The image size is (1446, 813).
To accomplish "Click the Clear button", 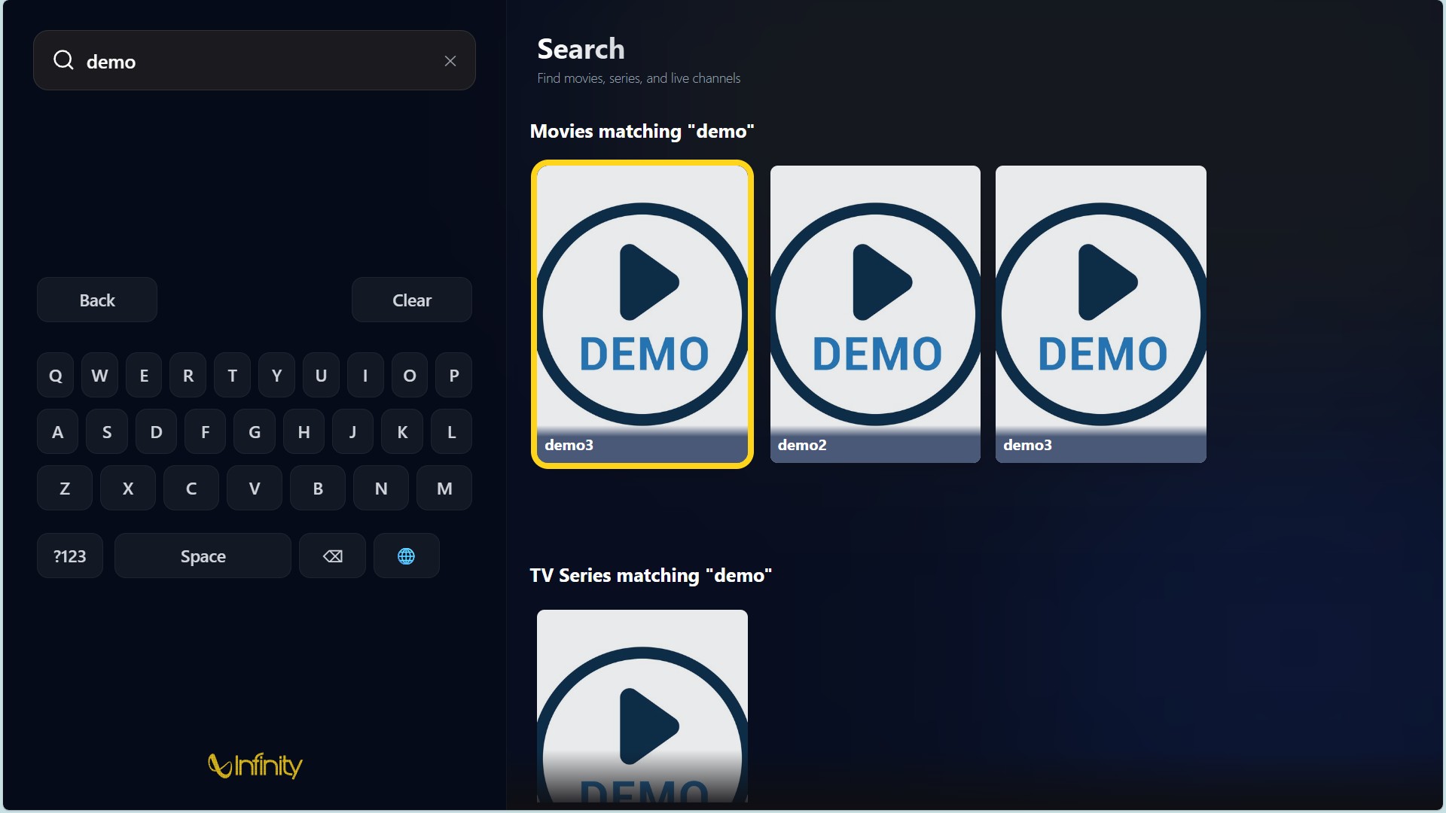I will click(412, 300).
